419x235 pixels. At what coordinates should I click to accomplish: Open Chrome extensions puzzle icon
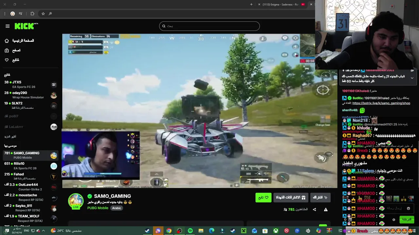point(32,14)
